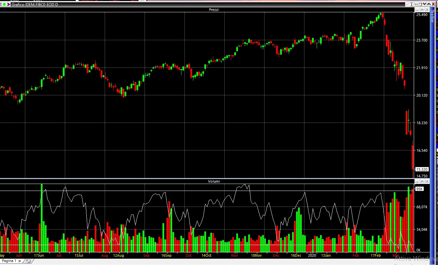Click the 13Jan date label

click(x=326, y=256)
